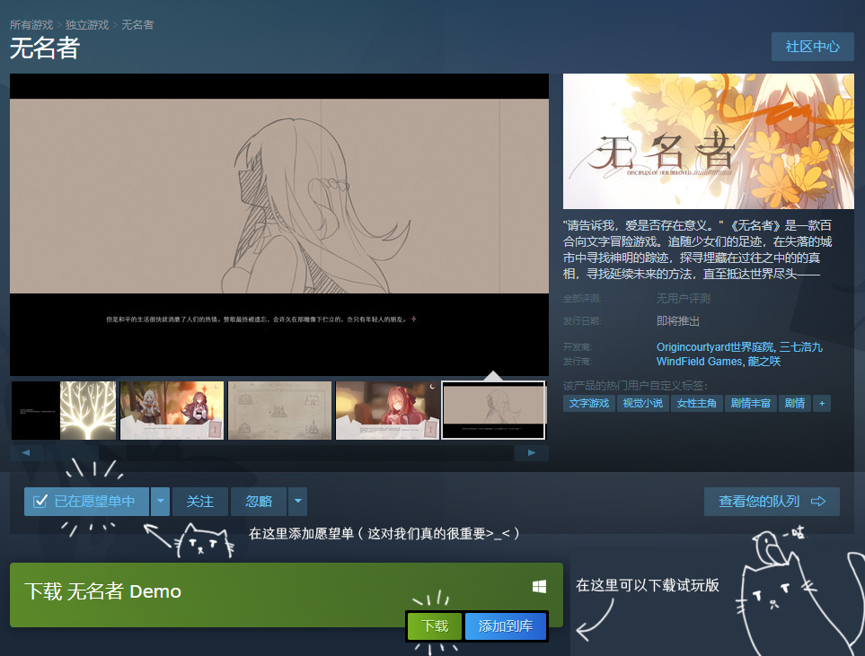
Task: Click the 视觉小说 tag
Action: pos(642,404)
